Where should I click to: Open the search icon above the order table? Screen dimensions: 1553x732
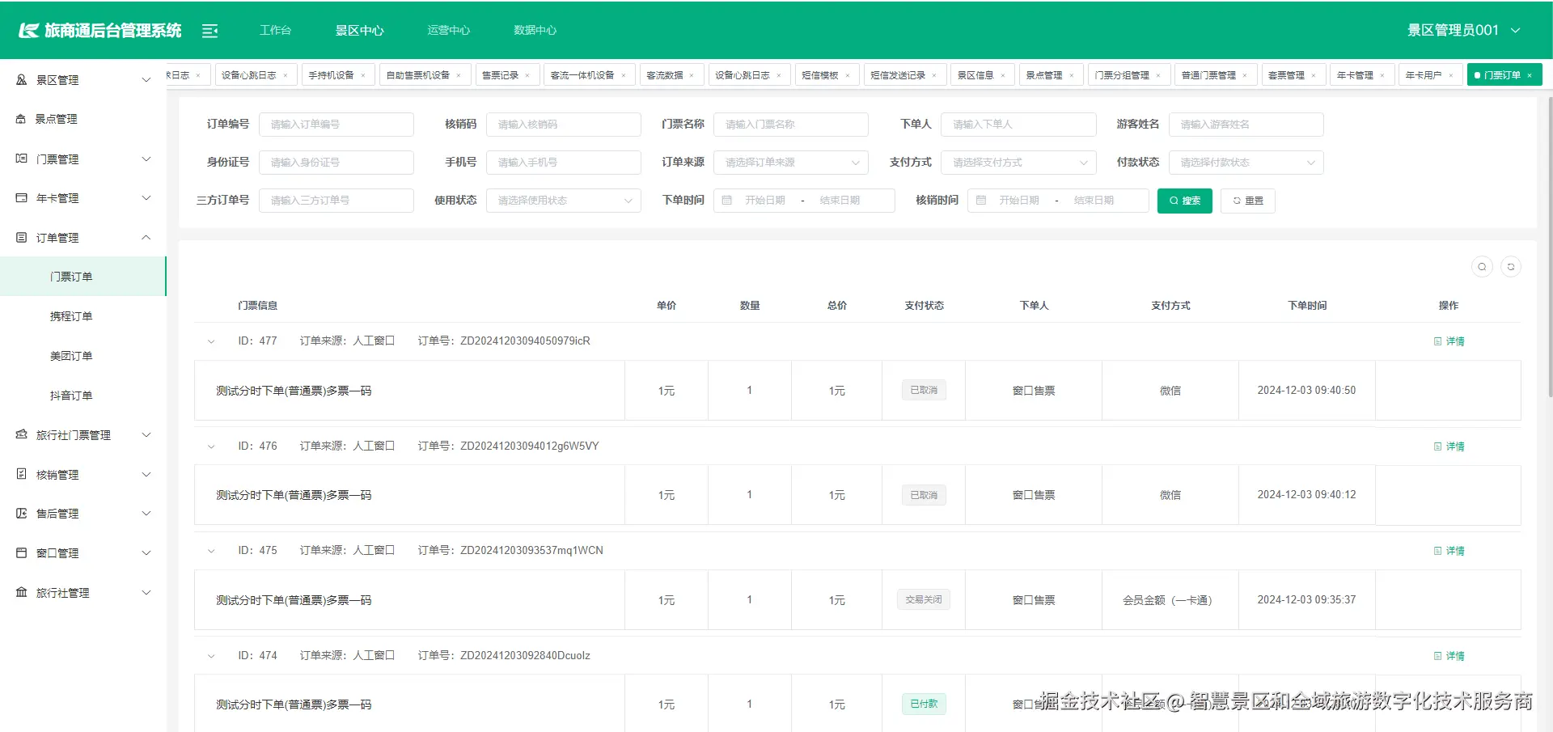click(x=1482, y=266)
